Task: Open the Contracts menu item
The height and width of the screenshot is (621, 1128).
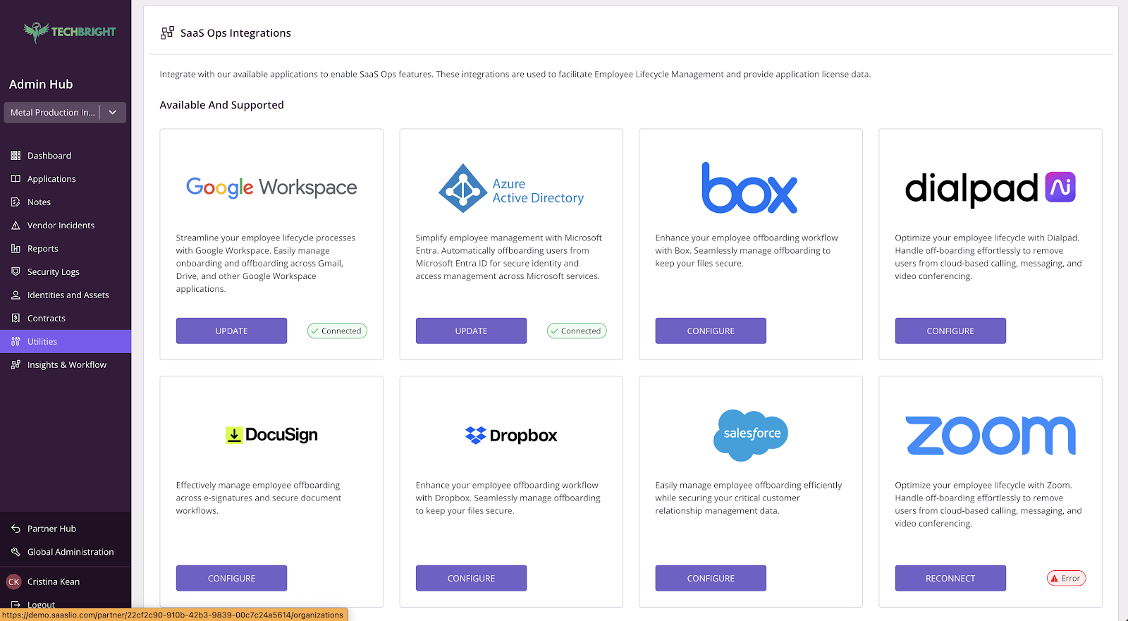Action: click(66, 319)
